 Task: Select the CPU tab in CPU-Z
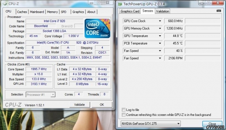pyautogui.click(x=8, y=12)
